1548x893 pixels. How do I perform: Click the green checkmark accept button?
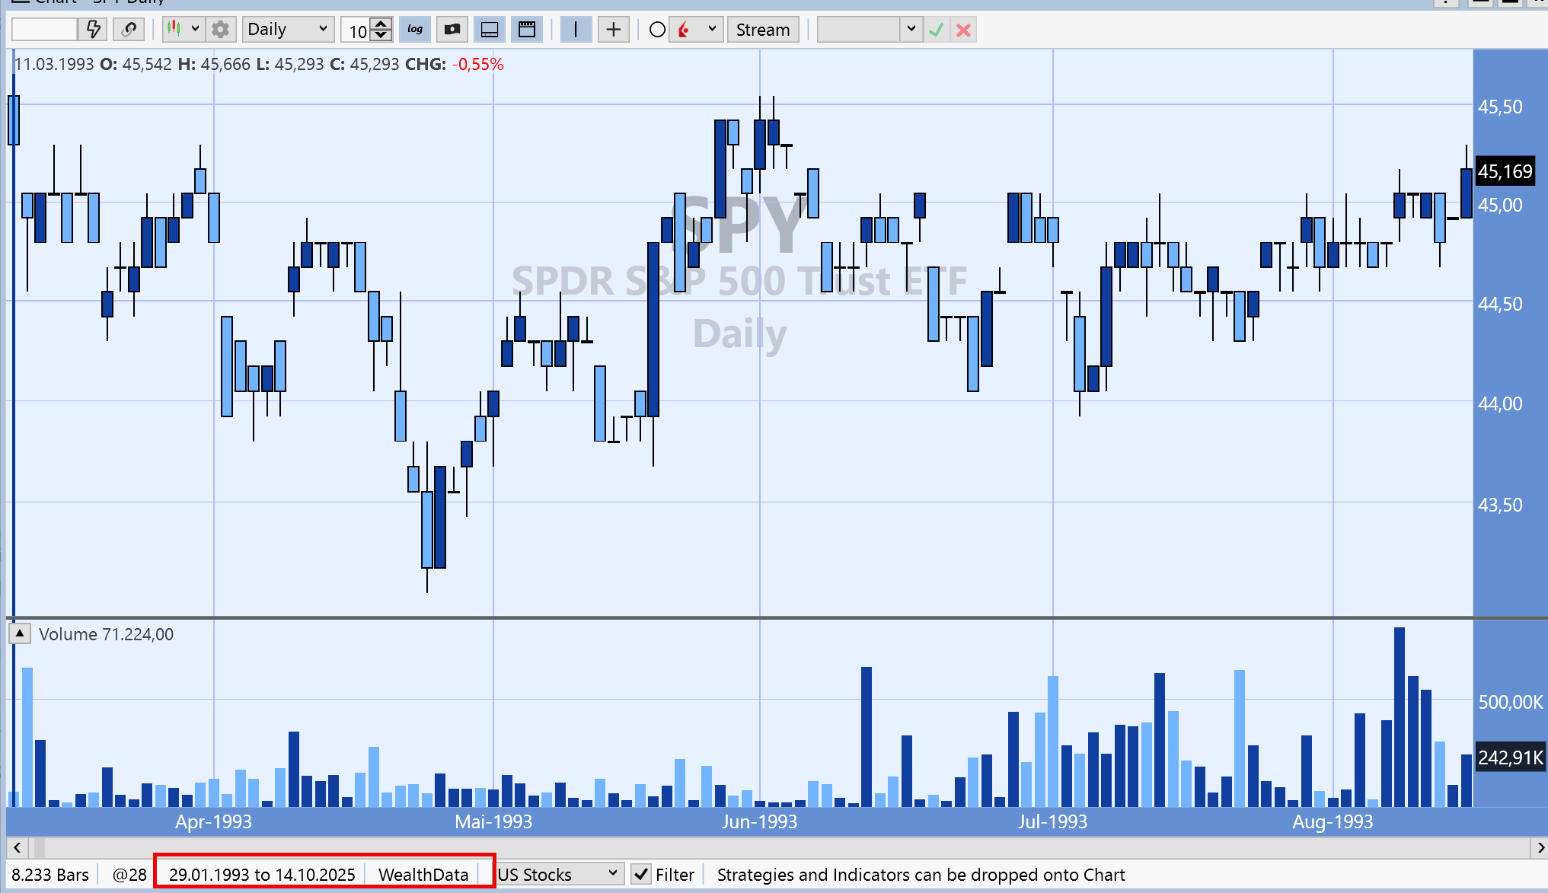tap(937, 30)
